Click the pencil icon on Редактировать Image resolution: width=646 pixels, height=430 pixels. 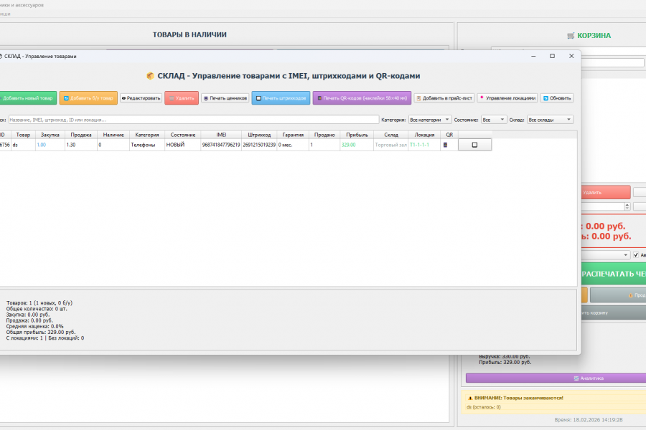click(x=123, y=98)
